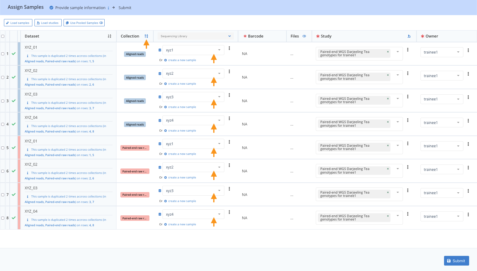Click database icon beside xyz4 in row 8
Viewport: 477px width, 271px height.
tap(160, 214)
